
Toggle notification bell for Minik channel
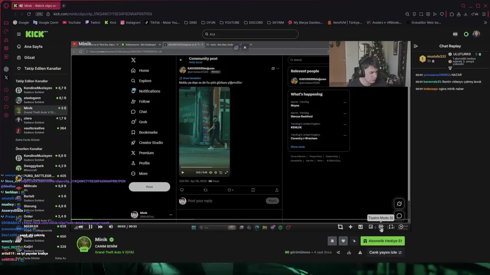point(332,241)
